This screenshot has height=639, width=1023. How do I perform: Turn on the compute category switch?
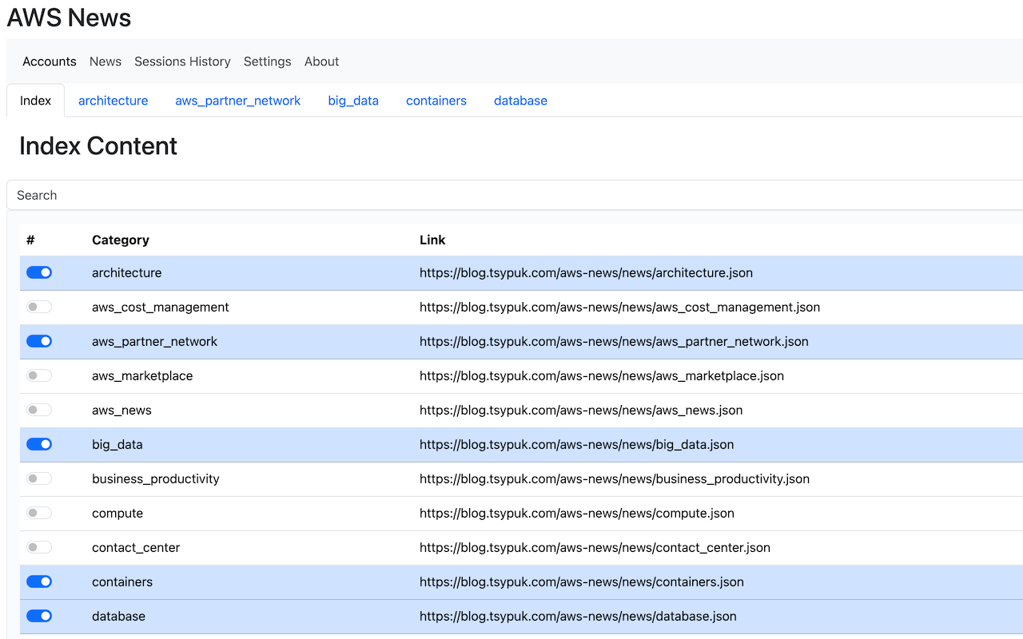pyautogui.click(x=38, y=512)
